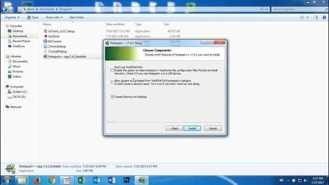Select the AnyDesk file
Viewport: 329px width, 185px height.
53,36
